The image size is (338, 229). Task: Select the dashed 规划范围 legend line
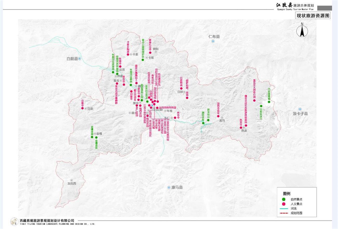(284, 213)
